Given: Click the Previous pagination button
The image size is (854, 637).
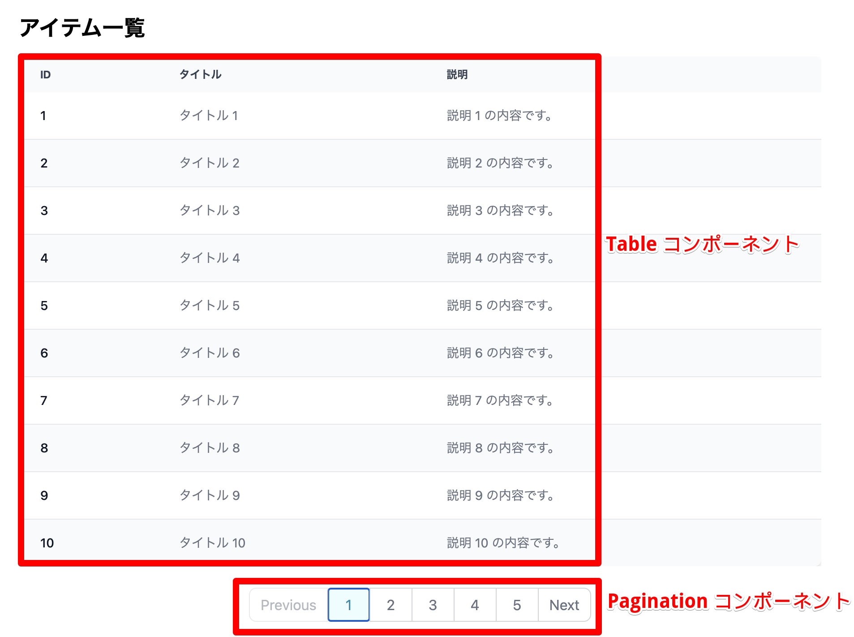Looking at the screenshot, I should (288, 605).
